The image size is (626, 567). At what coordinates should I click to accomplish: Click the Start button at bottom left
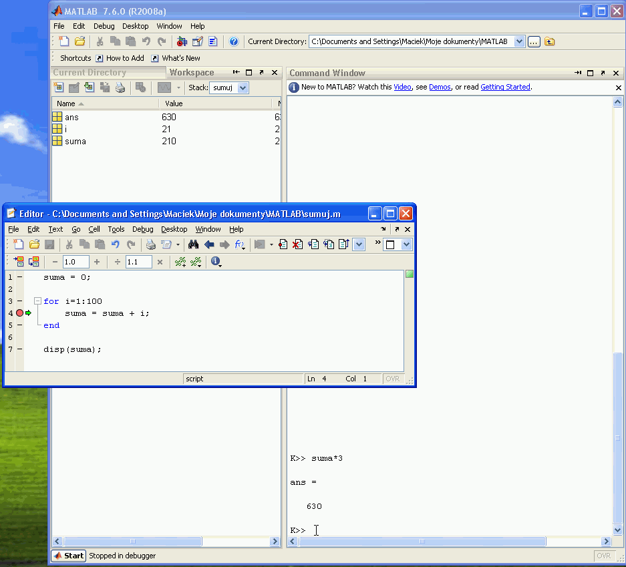(x=69, y=556)
